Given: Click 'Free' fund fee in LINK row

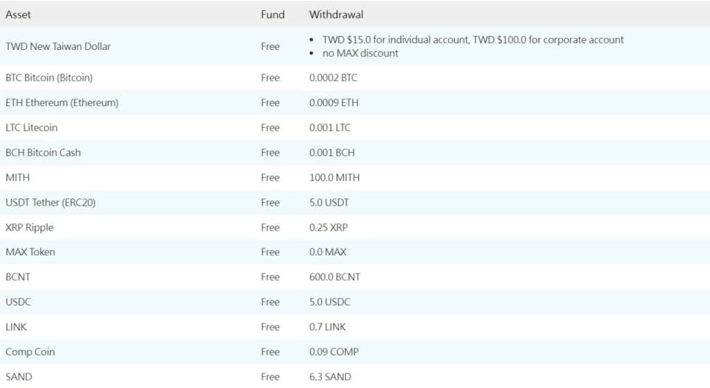Looking at the screenshot, I should [270, 326].
